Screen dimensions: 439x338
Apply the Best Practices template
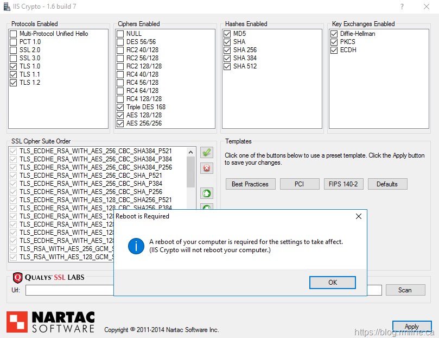point(250,184)
